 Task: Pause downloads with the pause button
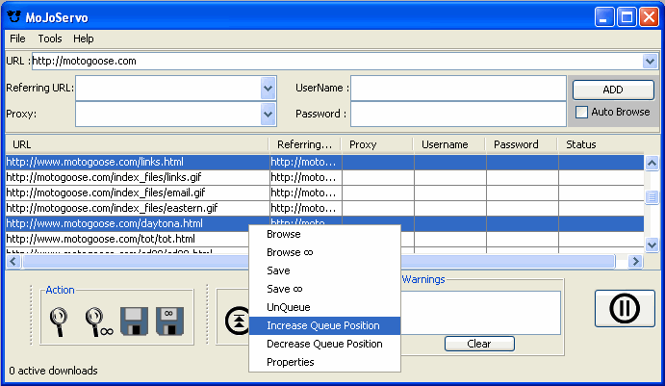625,308
